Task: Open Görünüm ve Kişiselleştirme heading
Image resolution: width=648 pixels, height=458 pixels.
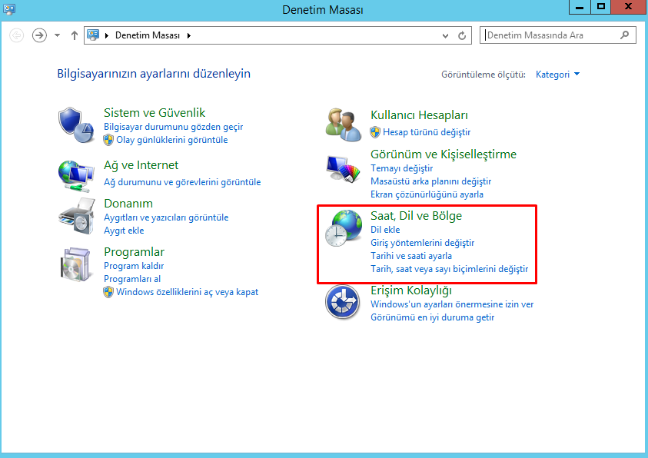Action: coord(444,154)
